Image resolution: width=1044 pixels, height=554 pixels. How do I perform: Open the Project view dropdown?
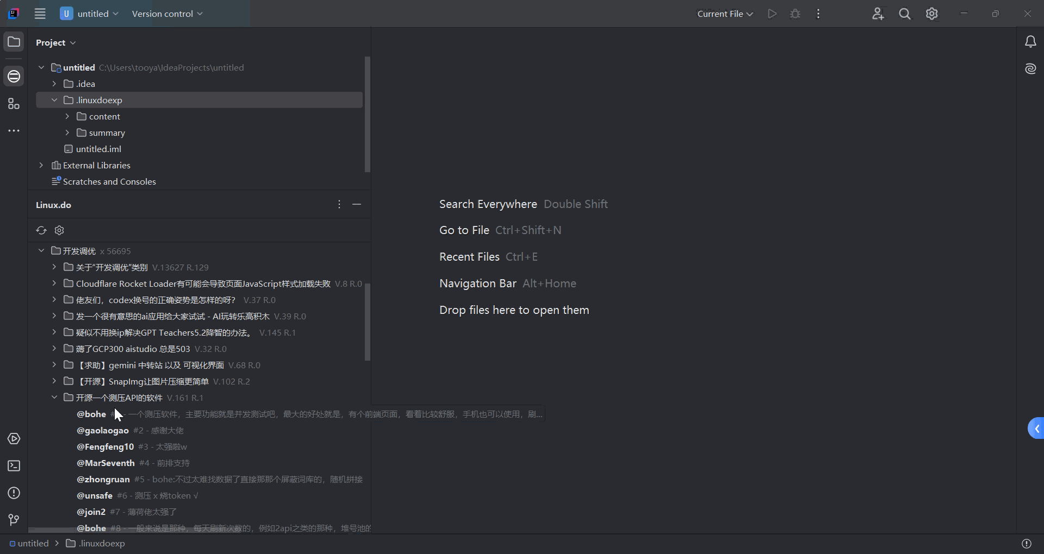coord(55,42)
